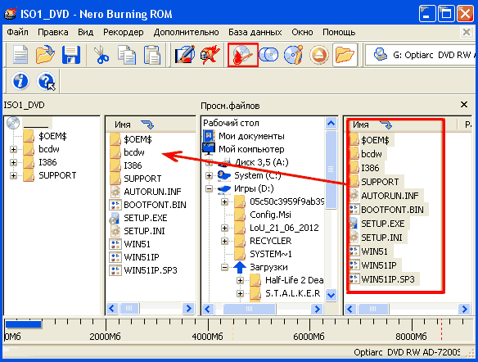This screenshot has height=362, width=478.
Task: Copy selection using the copy toolbar icon
Action: click(127, 55)
